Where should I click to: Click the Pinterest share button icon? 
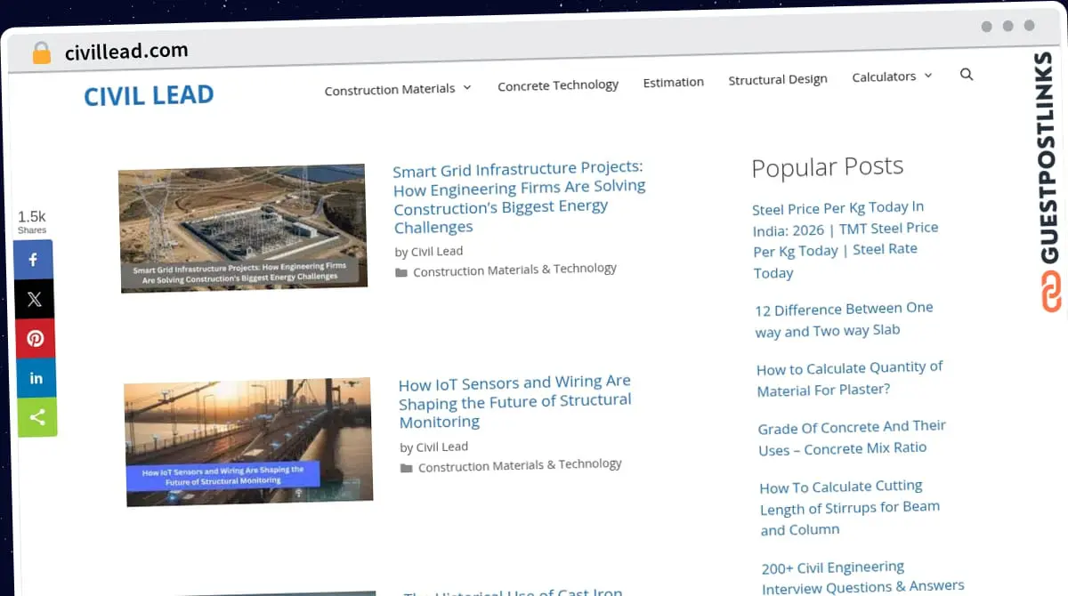(35, 339)
